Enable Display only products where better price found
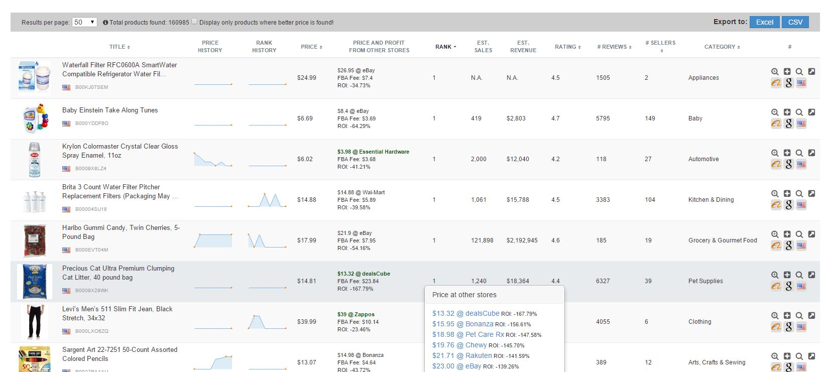 pyautogui.click(x=194, y=22)
